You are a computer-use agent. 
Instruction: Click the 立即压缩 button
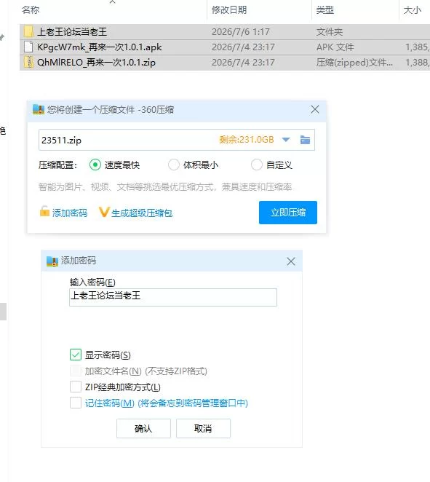pos(288,213)
